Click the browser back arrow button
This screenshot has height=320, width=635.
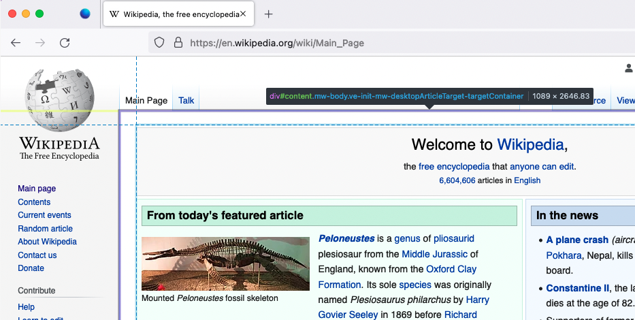[16, 43]
